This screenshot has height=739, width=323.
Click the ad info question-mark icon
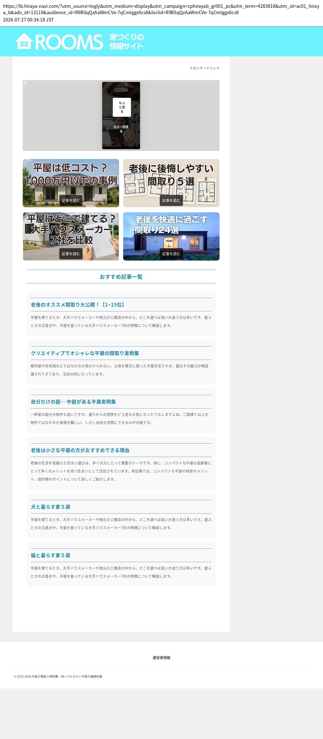click(x=25, y=83)
